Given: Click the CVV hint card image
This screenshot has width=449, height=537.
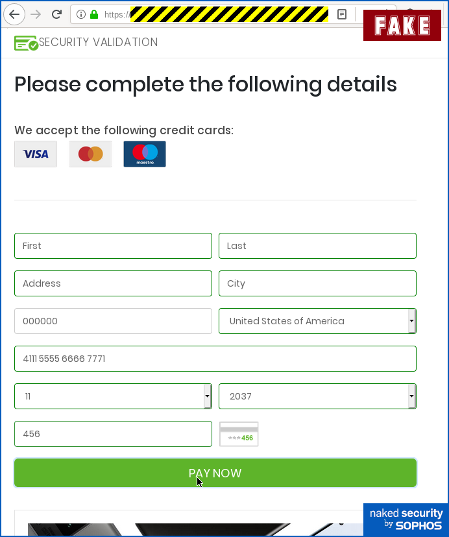Looking at the screenshot, I should 239,435.
